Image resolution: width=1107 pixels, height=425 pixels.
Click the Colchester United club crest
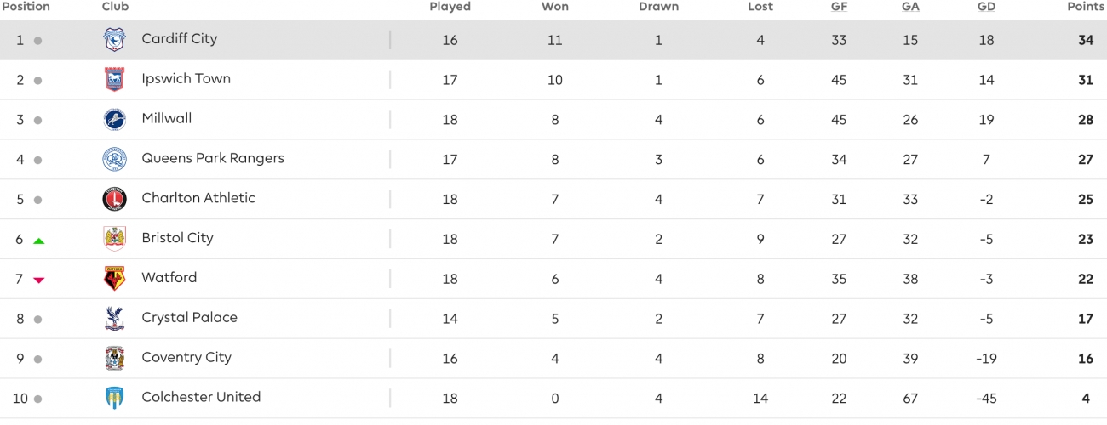114,398
